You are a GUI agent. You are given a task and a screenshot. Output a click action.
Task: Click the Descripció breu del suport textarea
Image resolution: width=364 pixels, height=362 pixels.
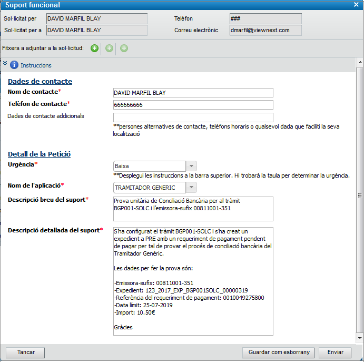[193, 209]
